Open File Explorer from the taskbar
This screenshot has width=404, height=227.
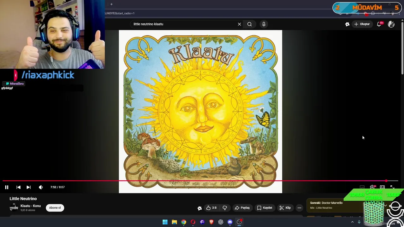point(174,222)
